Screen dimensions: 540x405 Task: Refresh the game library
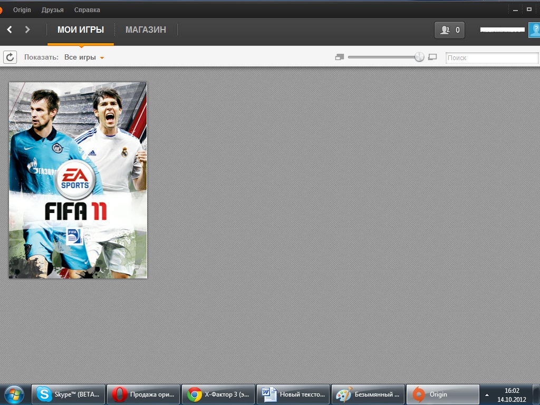(x=10, y=57)
